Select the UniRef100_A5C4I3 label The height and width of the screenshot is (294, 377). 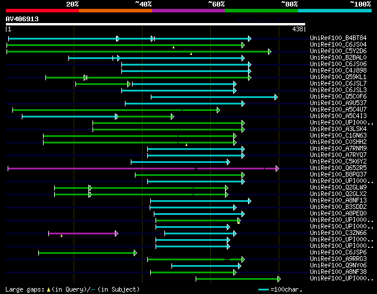click(x=338, y=116)
